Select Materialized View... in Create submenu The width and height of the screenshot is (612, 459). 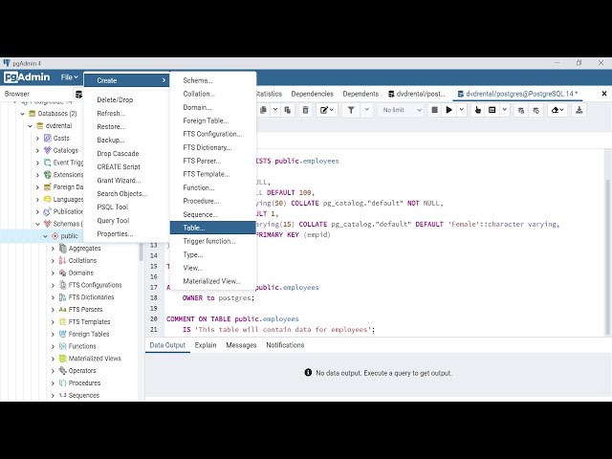click(212, 281)
